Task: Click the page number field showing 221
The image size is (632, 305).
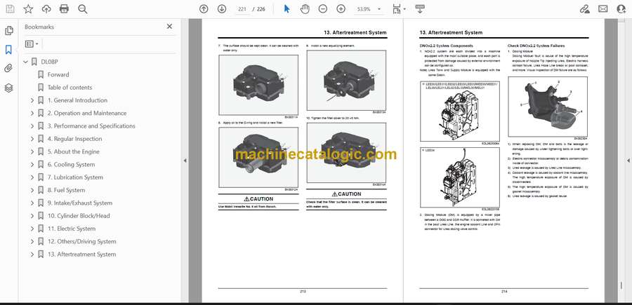Action: [x=242, y=9]
